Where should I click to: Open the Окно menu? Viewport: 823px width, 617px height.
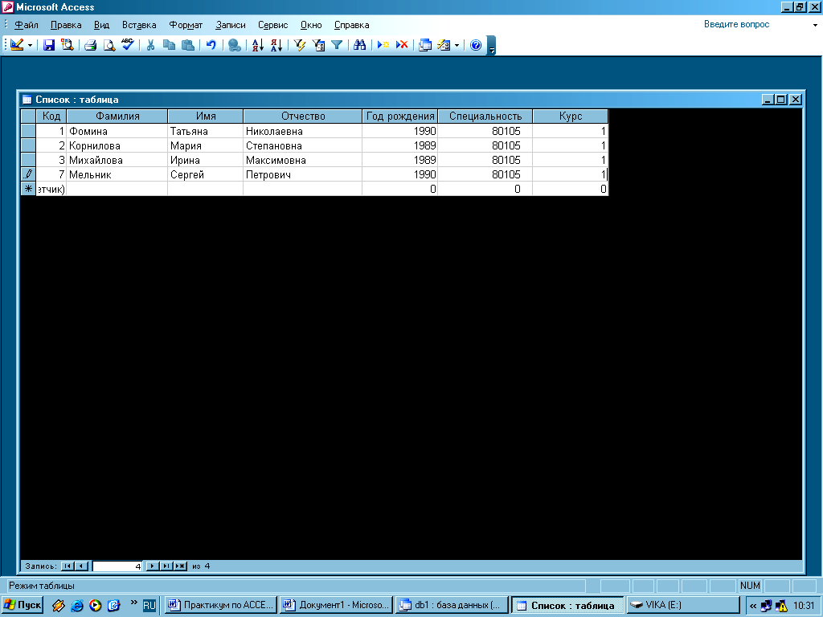point(311,25)
